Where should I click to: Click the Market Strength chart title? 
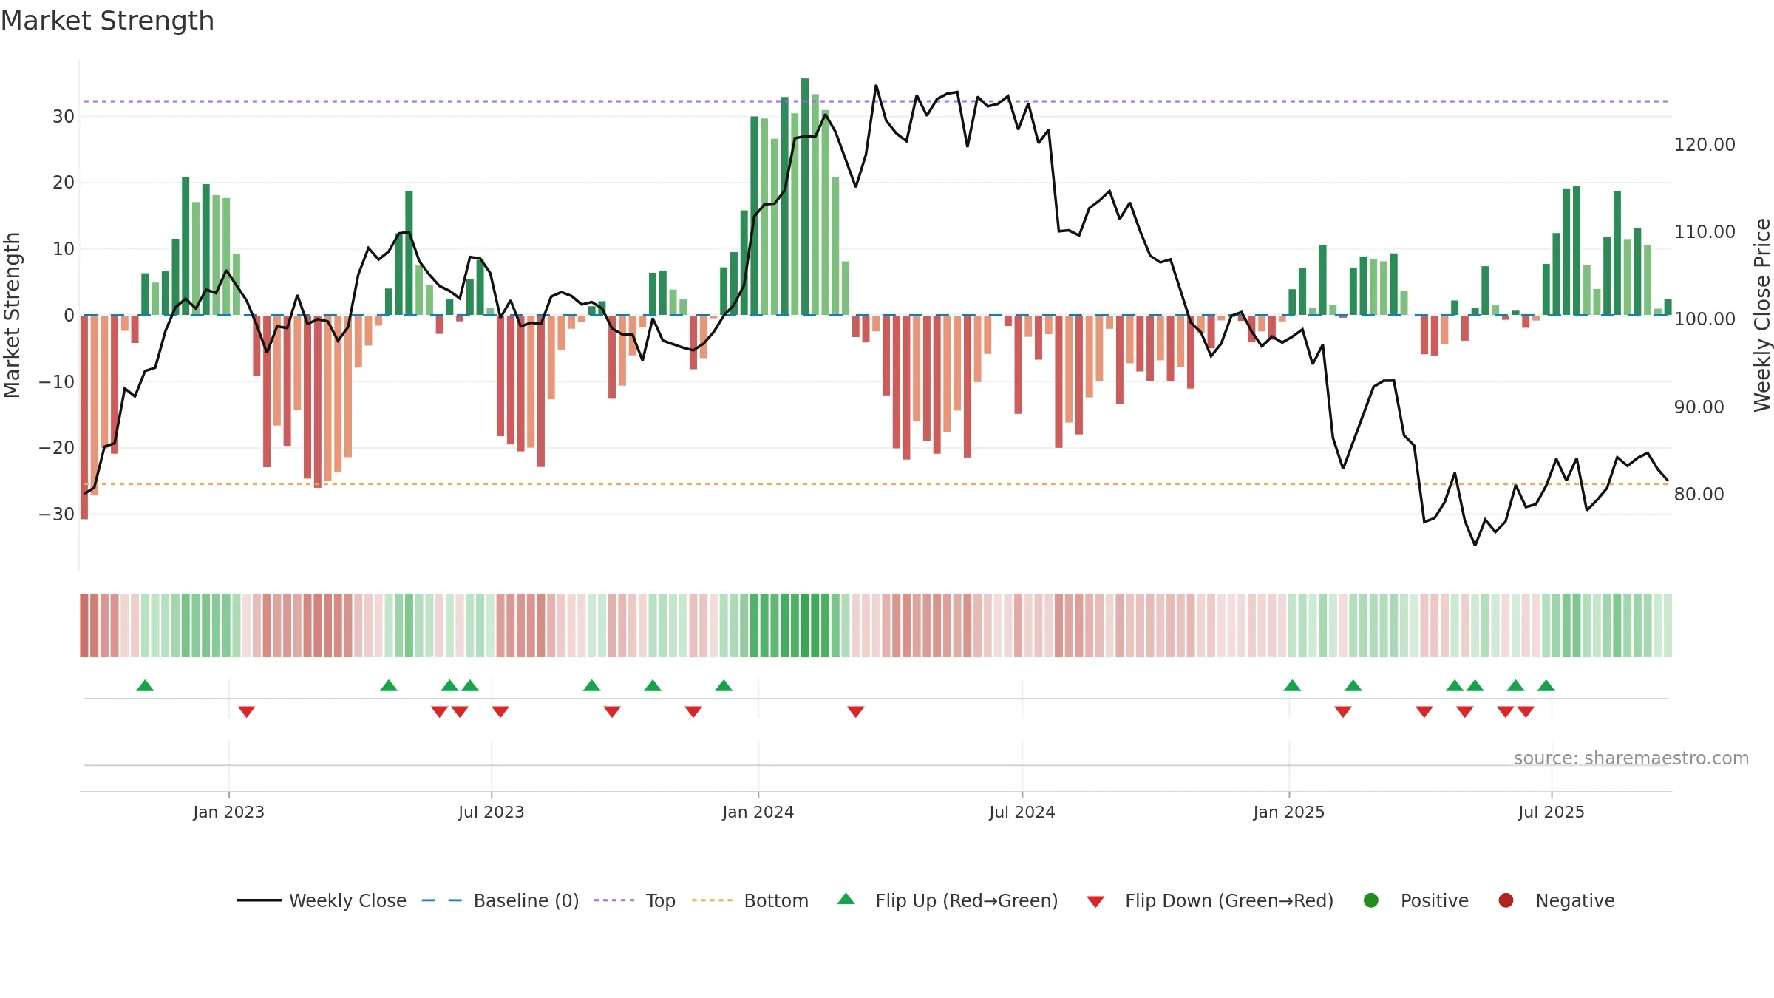click(x=107, y=21)
